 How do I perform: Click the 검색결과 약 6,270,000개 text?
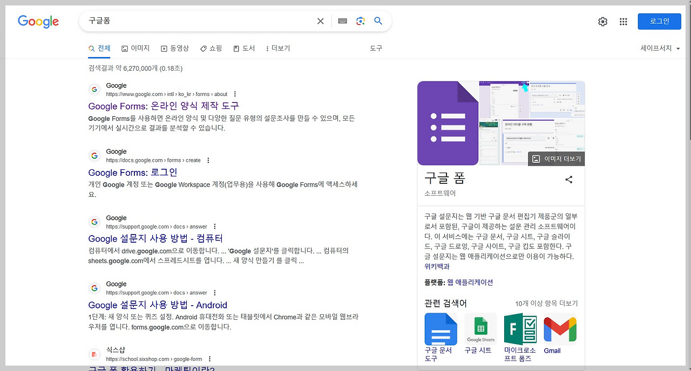(x=136, y=68)
